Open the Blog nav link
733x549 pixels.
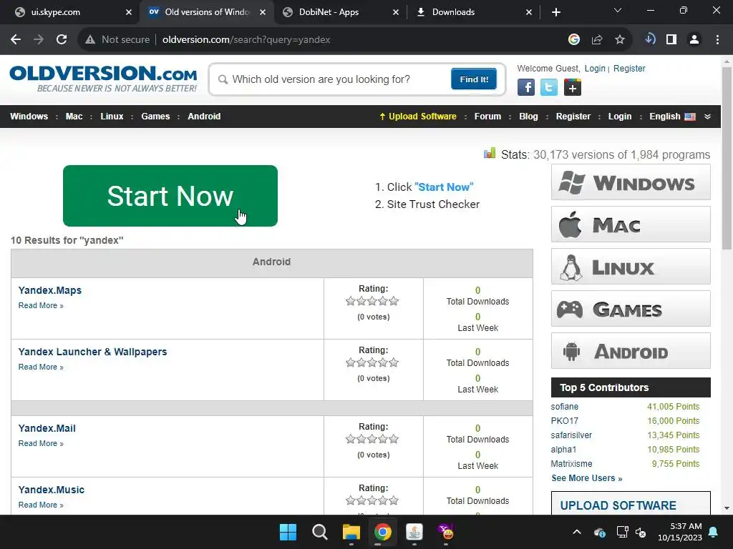[528, 117]
